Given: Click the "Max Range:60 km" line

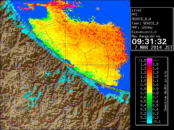Looking at the screenshot, I should [146, 36].
